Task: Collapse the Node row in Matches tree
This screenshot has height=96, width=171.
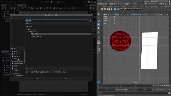Action: [x=26, y=27]
